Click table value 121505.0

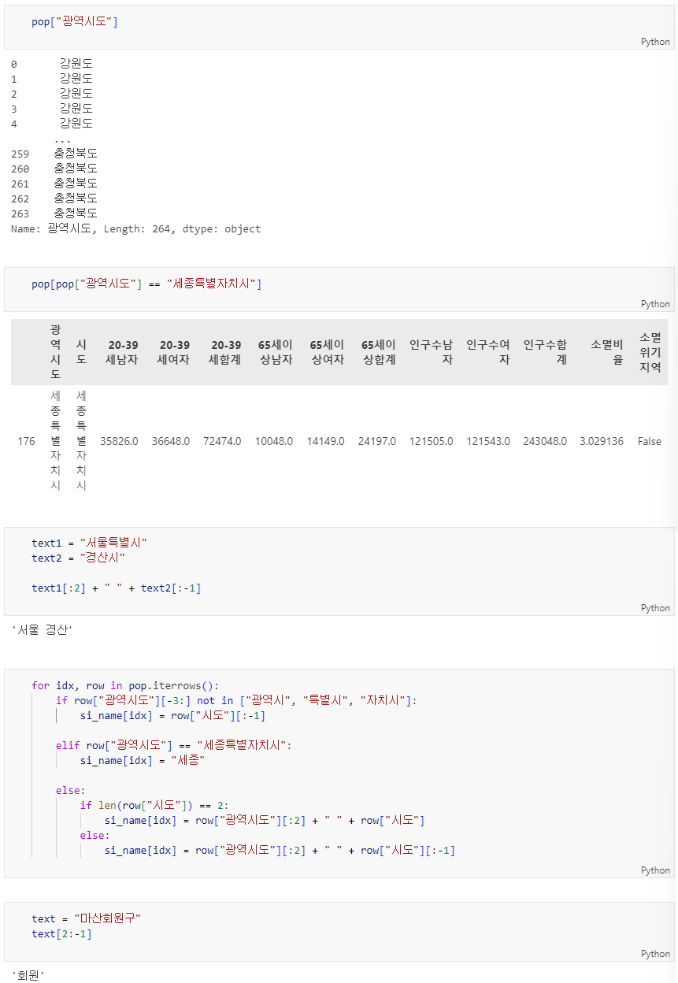point(432,441)
